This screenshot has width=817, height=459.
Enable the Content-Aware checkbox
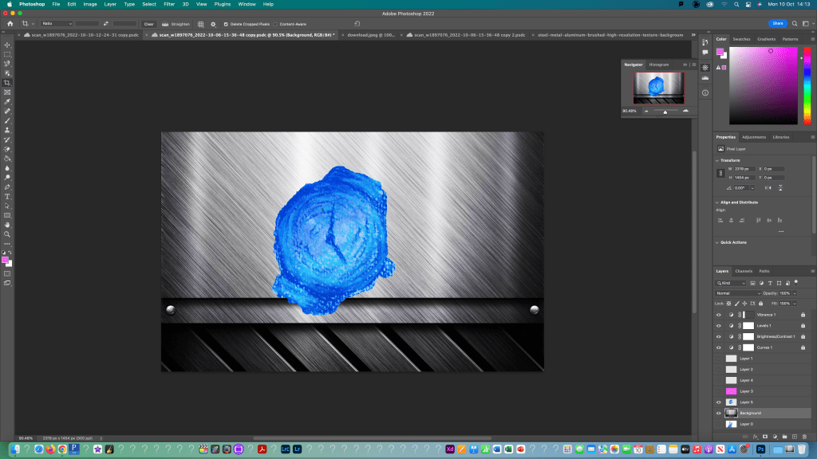tap(275, 24)
